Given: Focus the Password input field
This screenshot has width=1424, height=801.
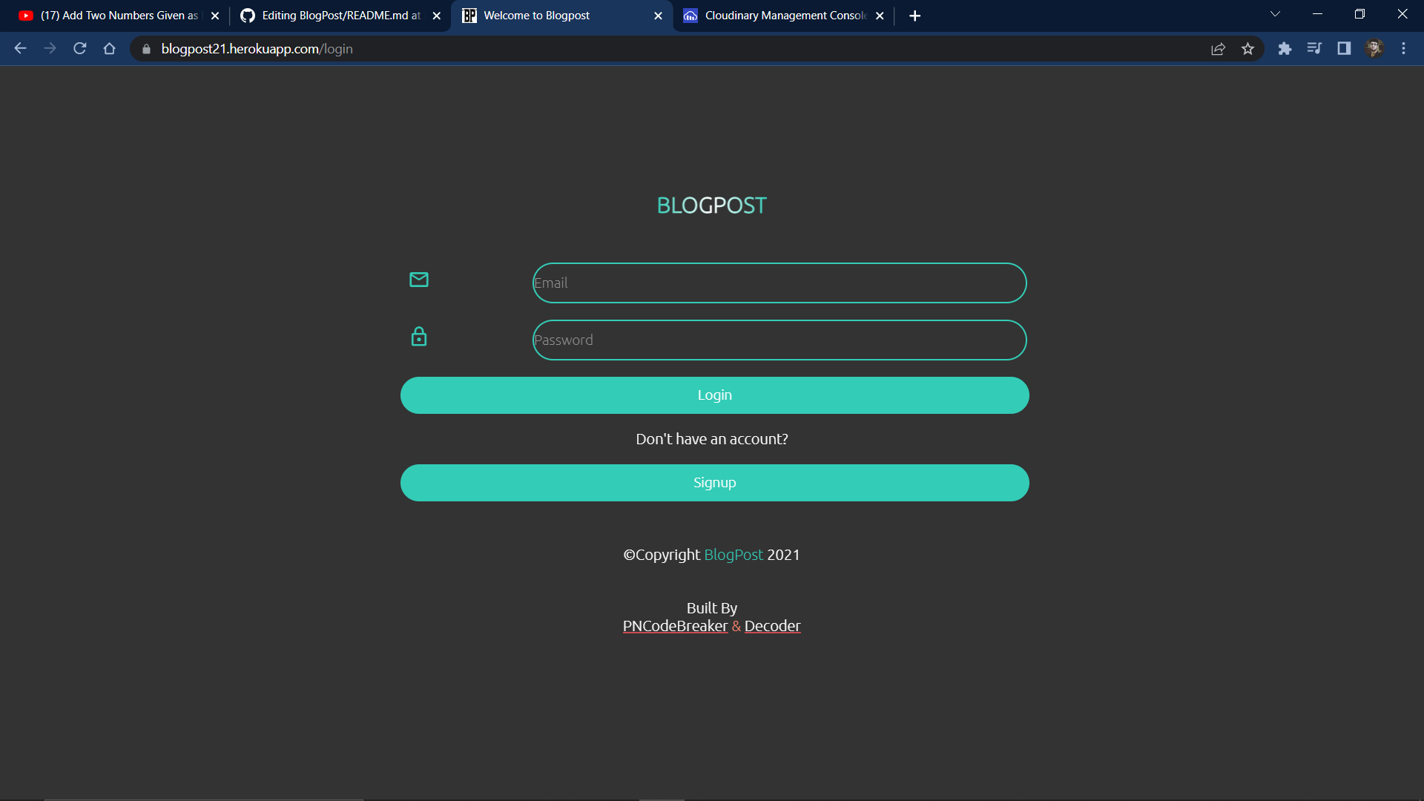Looking at the screenshot, I should click(779, 340).
